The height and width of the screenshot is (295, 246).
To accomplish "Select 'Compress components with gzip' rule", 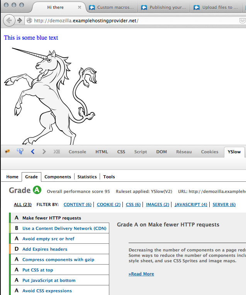I will click(58, 260).
